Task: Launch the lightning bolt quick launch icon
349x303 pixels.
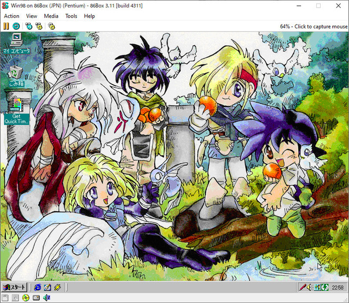Action: (57, 287)
